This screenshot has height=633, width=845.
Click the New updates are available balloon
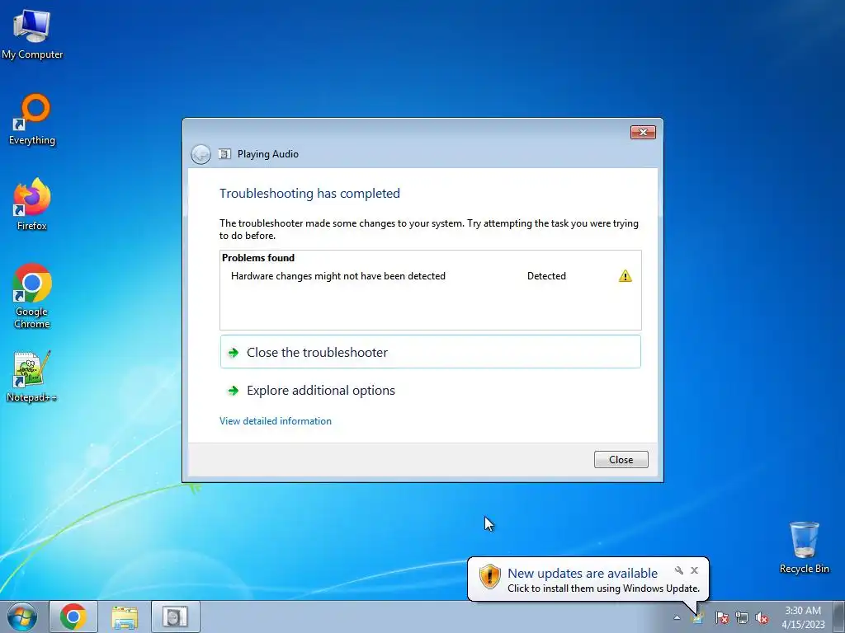[588, 579]
